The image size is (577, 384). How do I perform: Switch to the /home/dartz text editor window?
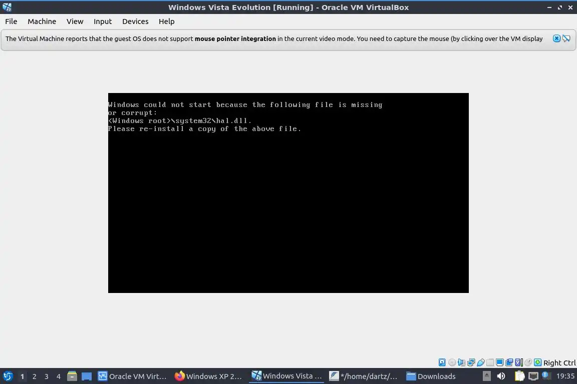pos(363,376)
